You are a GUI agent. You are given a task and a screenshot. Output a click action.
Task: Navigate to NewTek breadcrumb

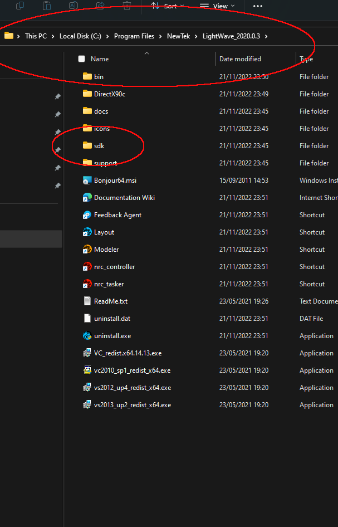coord(178,36)
